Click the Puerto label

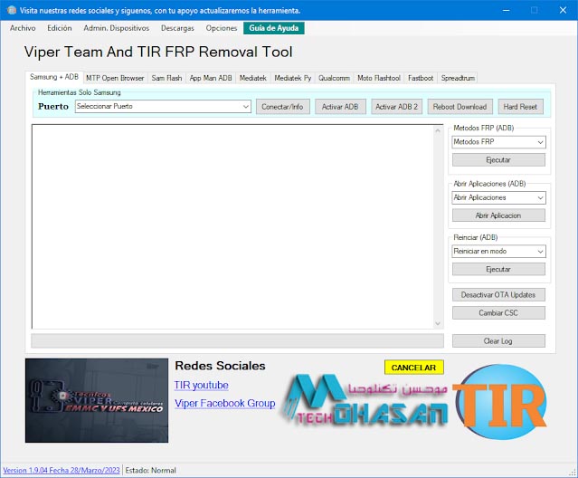53,107
